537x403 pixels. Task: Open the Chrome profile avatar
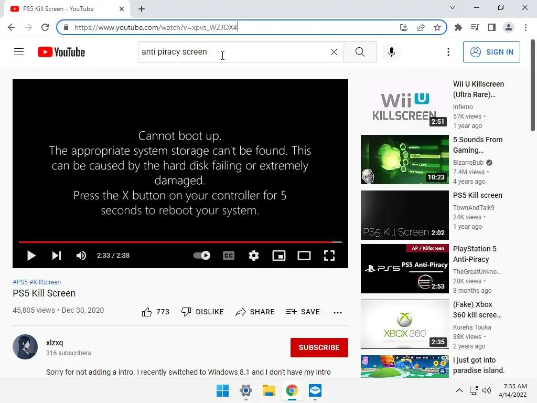tap(509, 27)
